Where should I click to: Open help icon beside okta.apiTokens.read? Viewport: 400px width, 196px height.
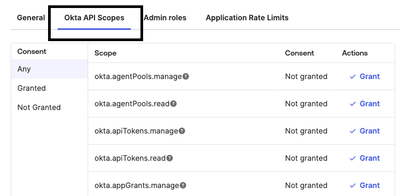(170, 158)
